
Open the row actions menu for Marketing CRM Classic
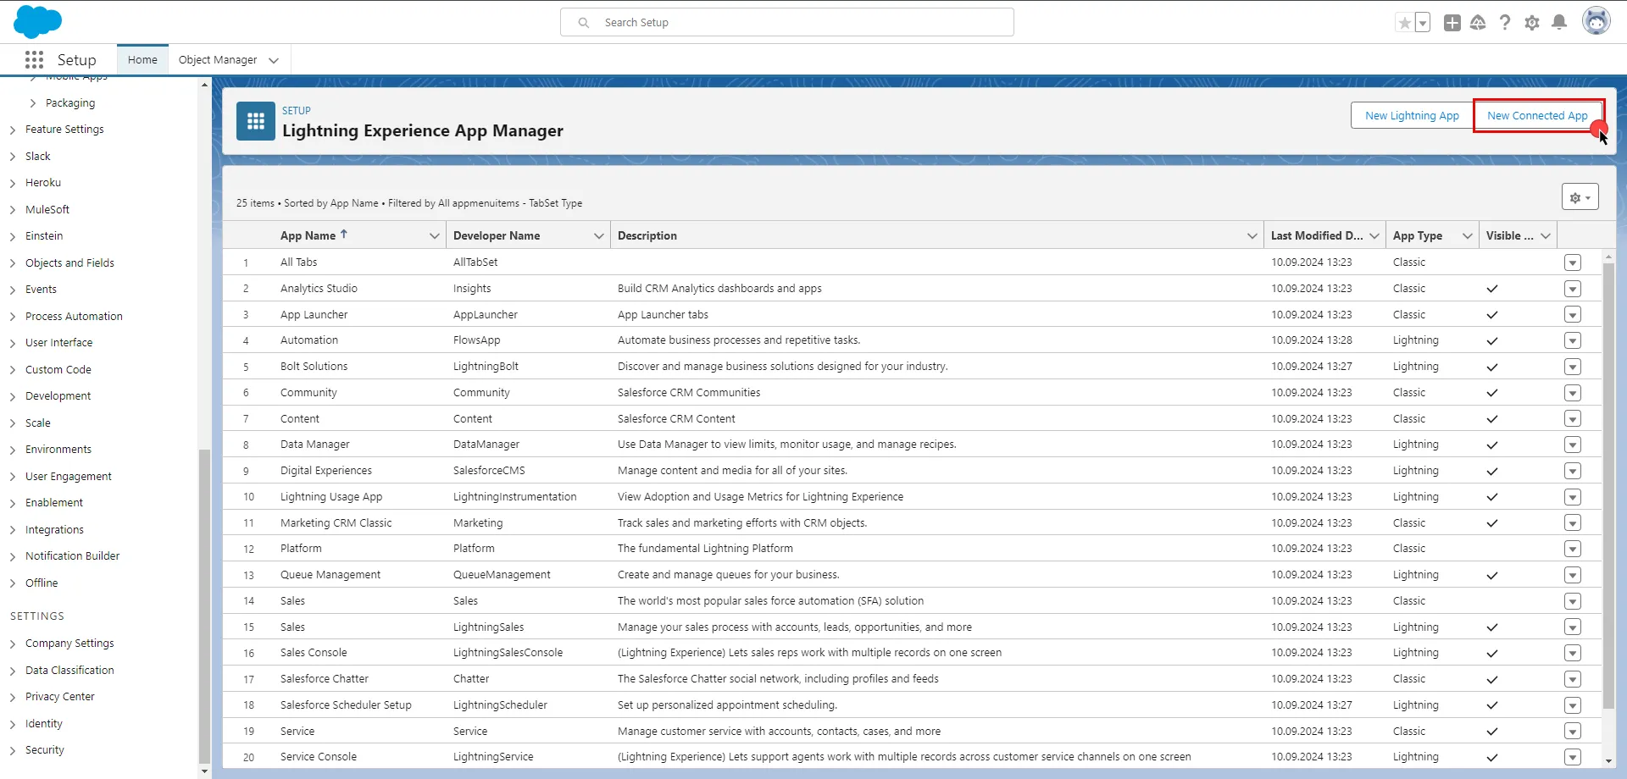[x=1573, y=523]
